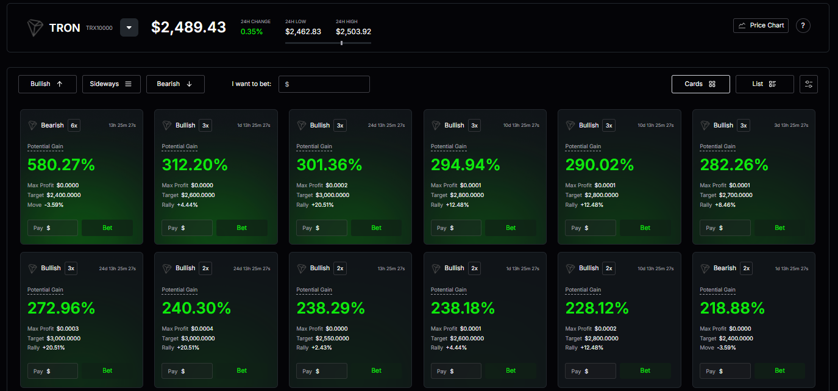Click the 240.30% potential gain value
838x391 pixels.
coord(196,308)
